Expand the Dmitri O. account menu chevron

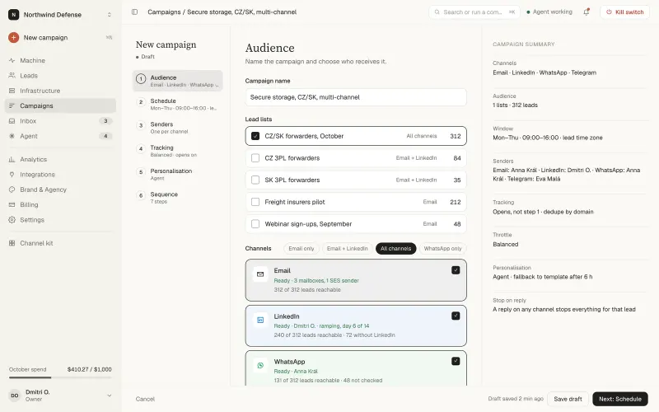[110, 396]
